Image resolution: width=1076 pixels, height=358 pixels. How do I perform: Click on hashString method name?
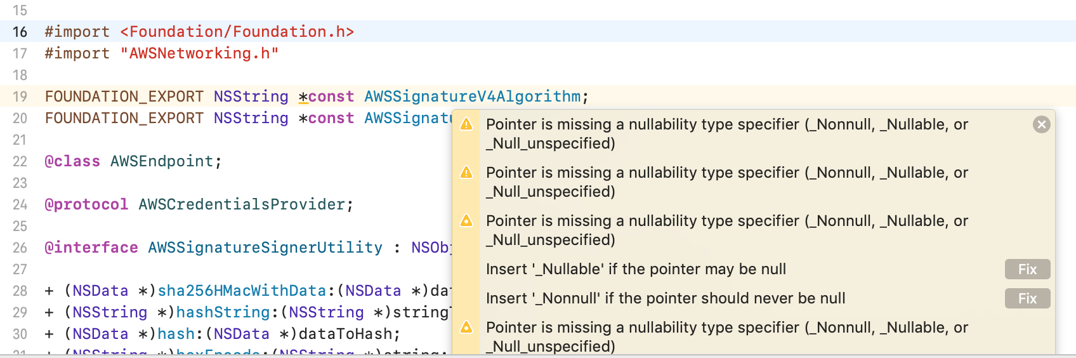(x=223, y=312)
